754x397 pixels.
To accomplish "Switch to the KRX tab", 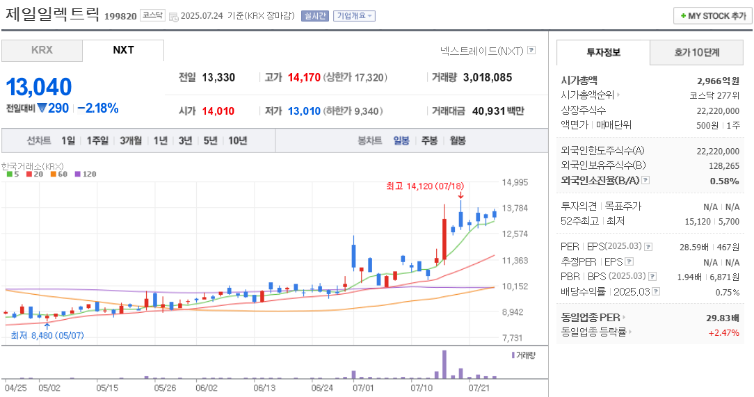I will click(42, 51).
